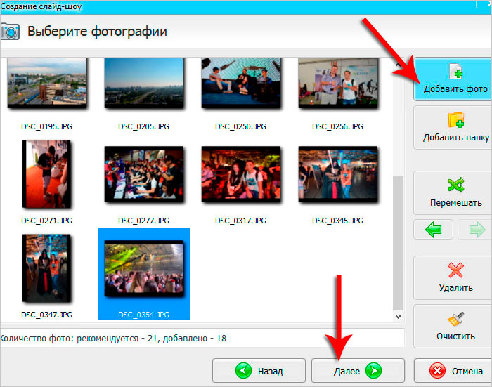Screen dimensions: 492x387
Task: Remove the selected photo with Удалить
Action: click(453, 277)
